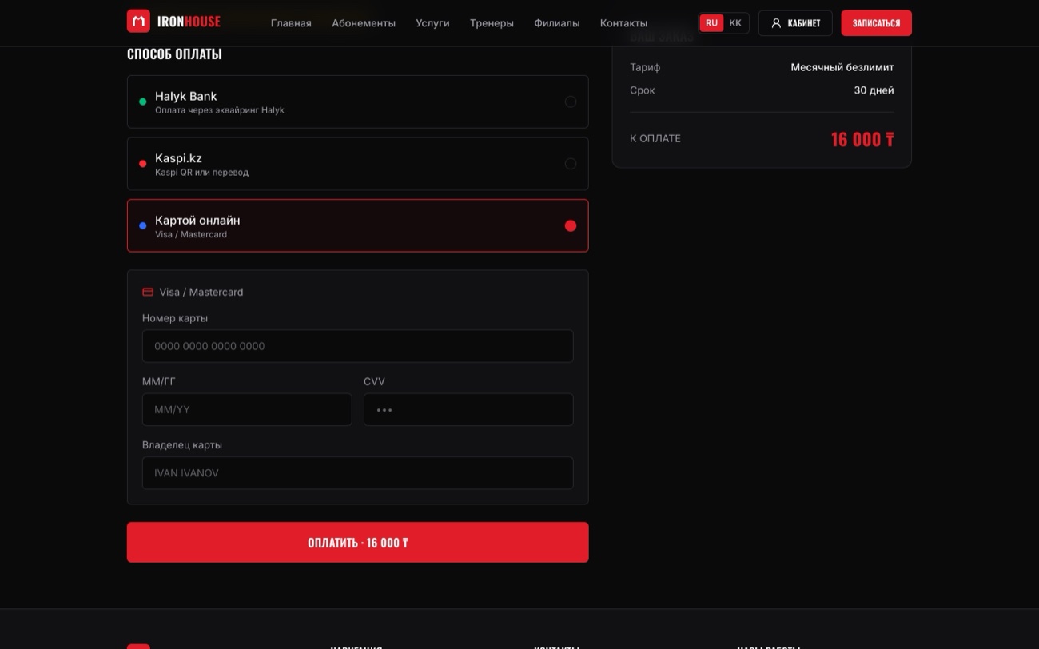Select the Картой онлайн radio button
Image resolution: width=1039 pixels, height=649 pixels.
[571, 226]
